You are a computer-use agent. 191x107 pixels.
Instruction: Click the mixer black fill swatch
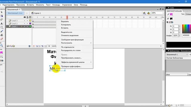point(171,19)
